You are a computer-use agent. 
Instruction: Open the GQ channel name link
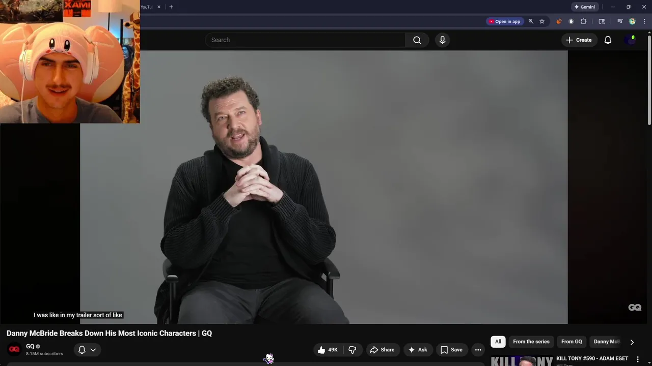point(30,346)
